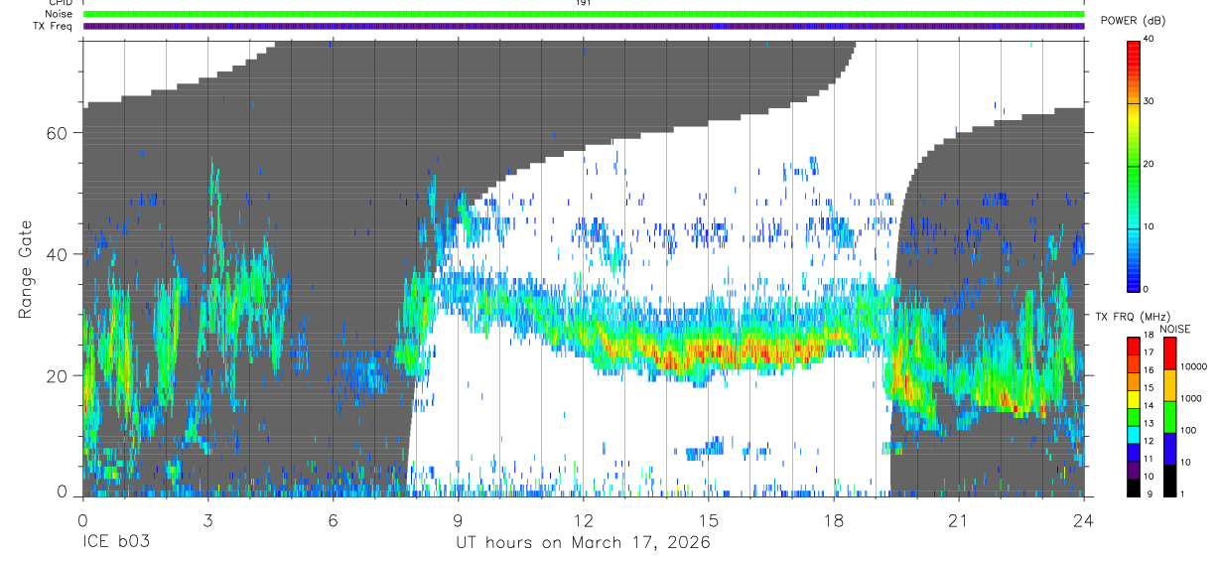
Task: Click the red top block of the NOISE legend
Action: (x=1169, y=353)
